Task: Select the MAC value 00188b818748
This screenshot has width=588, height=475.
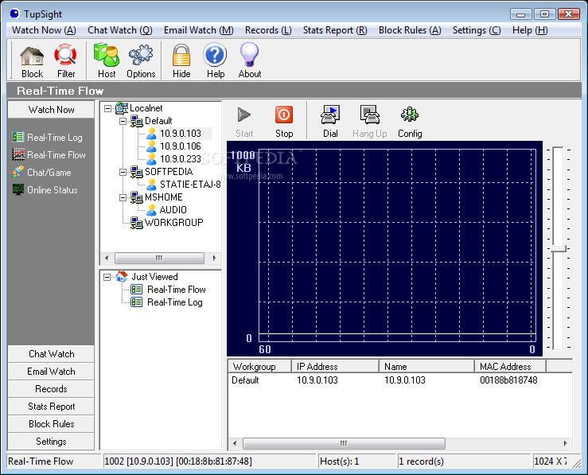Action: tap(508, 380)
